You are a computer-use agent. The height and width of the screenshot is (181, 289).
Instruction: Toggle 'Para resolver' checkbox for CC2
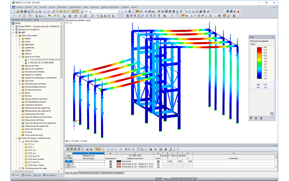coord(110,164)
